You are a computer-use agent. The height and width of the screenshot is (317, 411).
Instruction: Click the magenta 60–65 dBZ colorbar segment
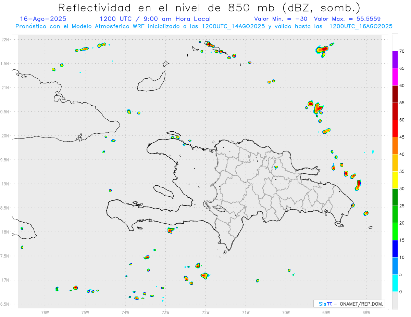[x=395, y=77]
